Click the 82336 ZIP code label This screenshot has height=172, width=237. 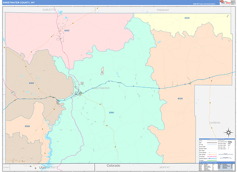coord(180,99)
